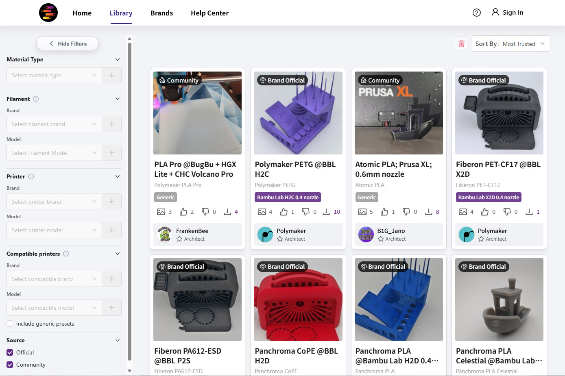Open the help question mark icon
This screenshot has height=376, width=565.
pyautogui.click(x=477, y=13)
